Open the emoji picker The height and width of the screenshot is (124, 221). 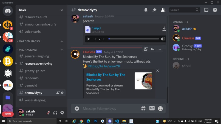click(160, 108)
